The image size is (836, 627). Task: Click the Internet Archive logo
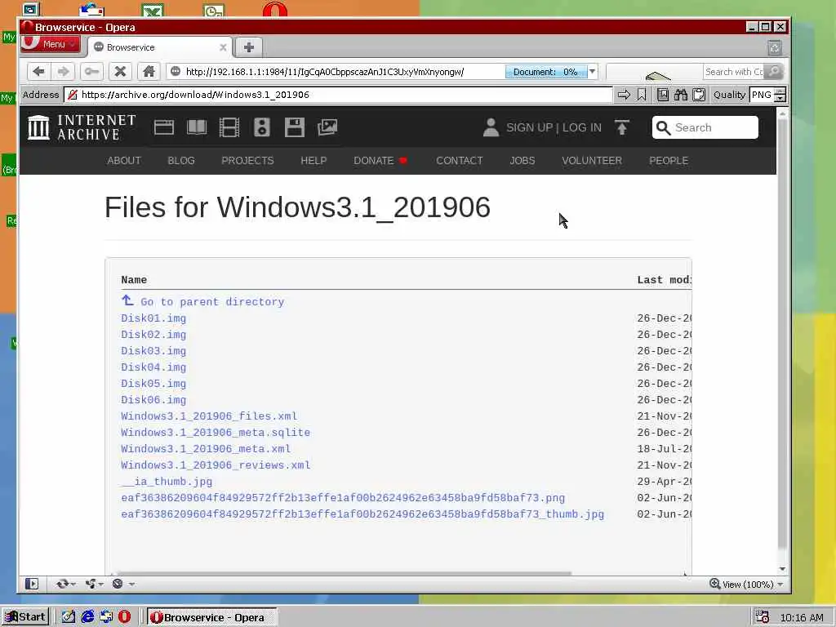pyautogui.click(x=82, y=127)
